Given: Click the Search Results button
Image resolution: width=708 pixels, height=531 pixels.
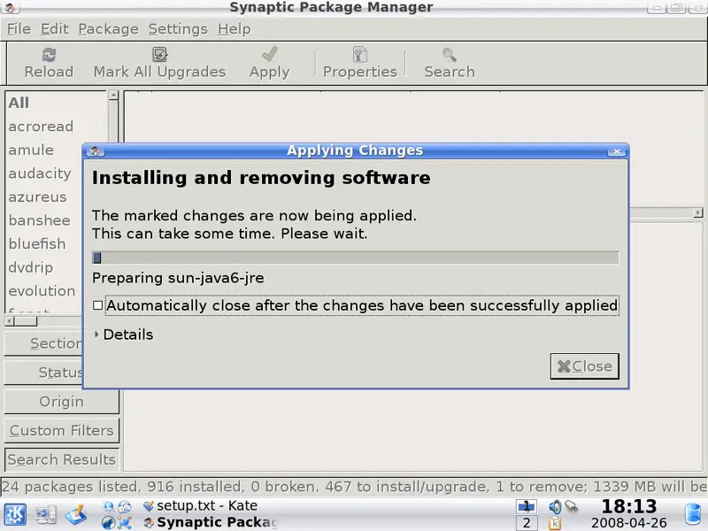Looking at the screenshot, I should 61,459.
